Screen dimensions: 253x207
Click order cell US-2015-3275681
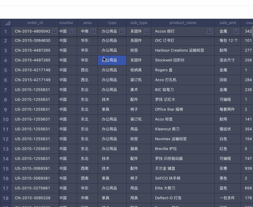click(x=35, y=188)
